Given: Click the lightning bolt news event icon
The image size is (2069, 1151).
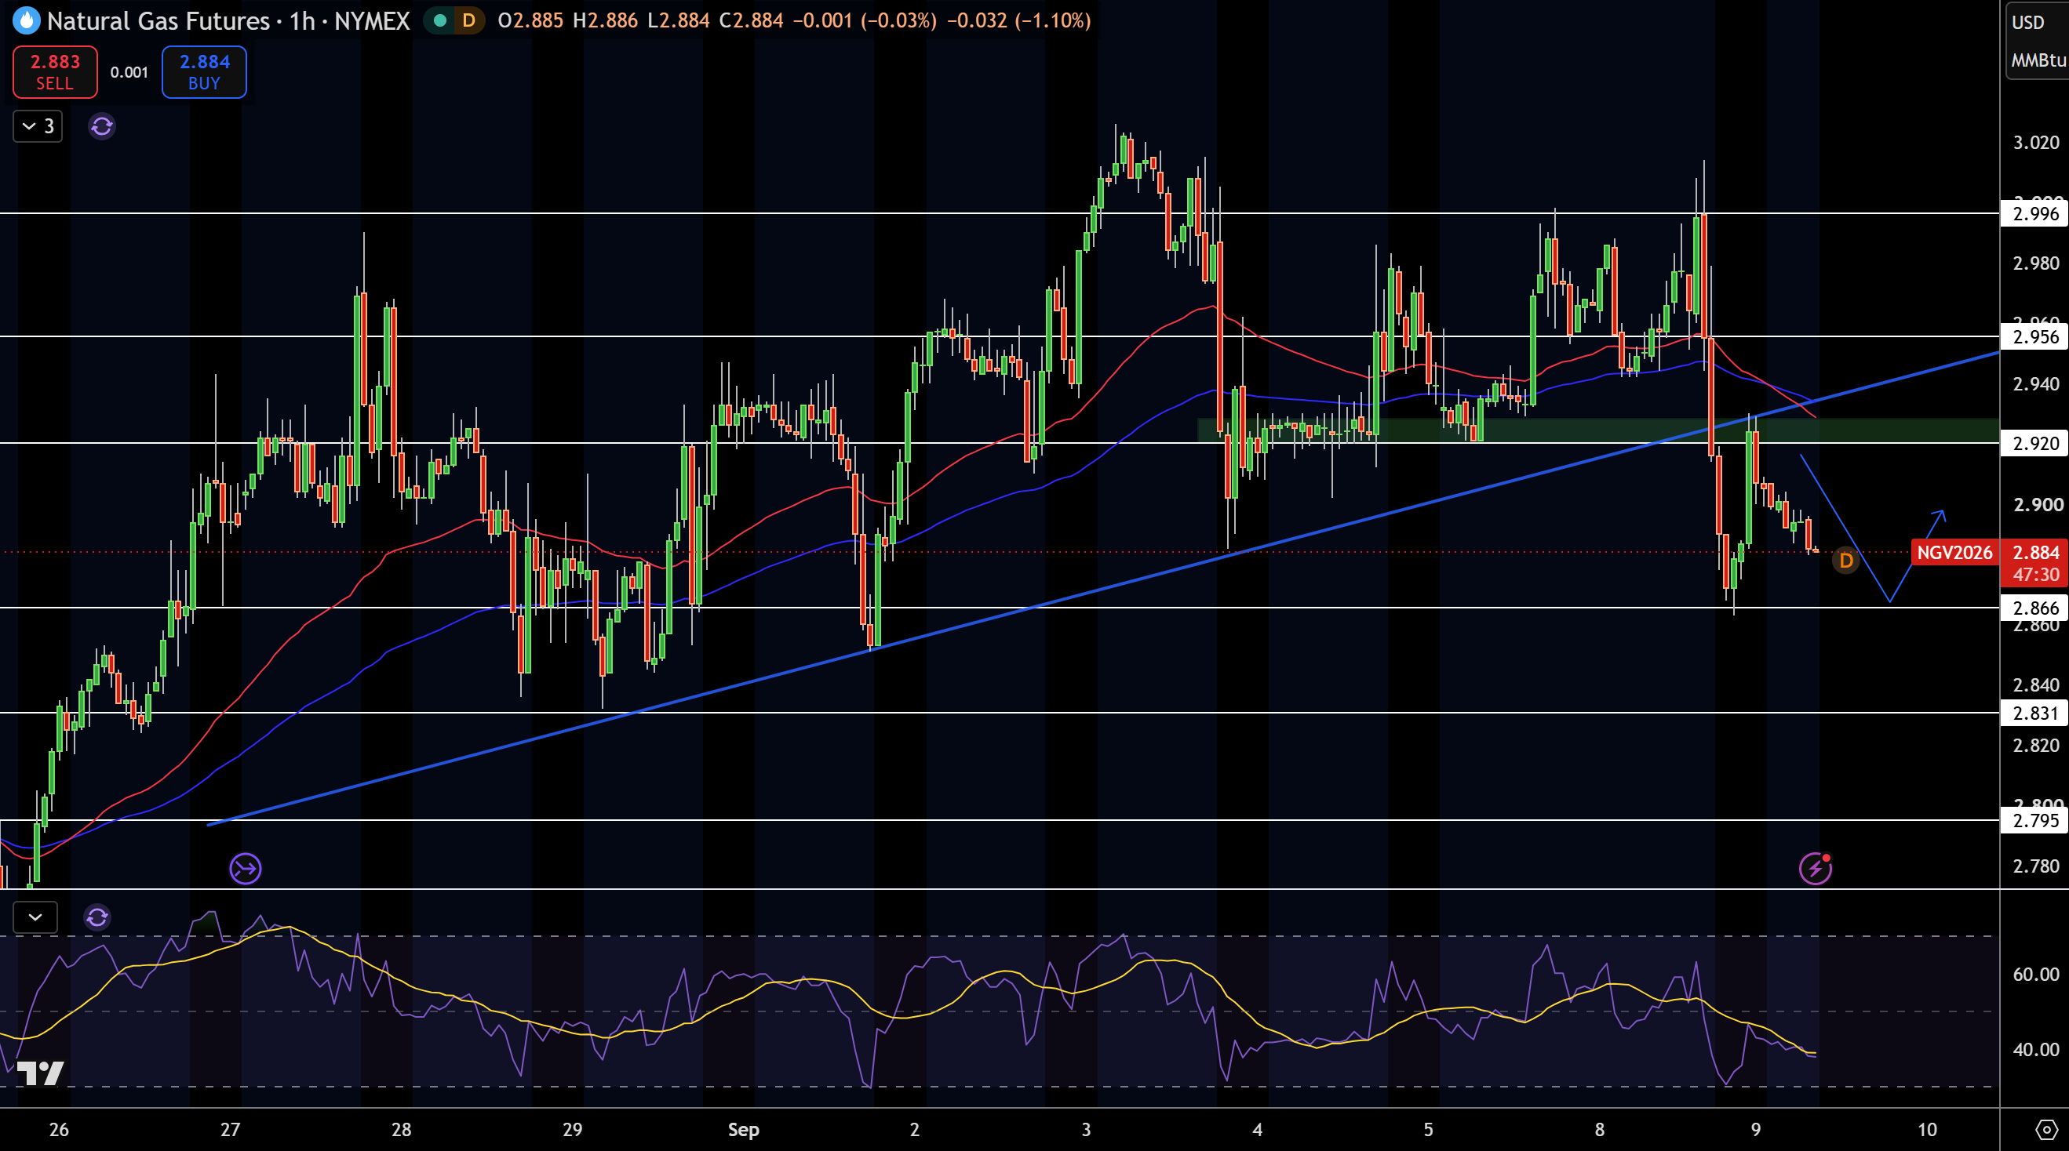Looking at the screenshot, I should pos(1816,869).
